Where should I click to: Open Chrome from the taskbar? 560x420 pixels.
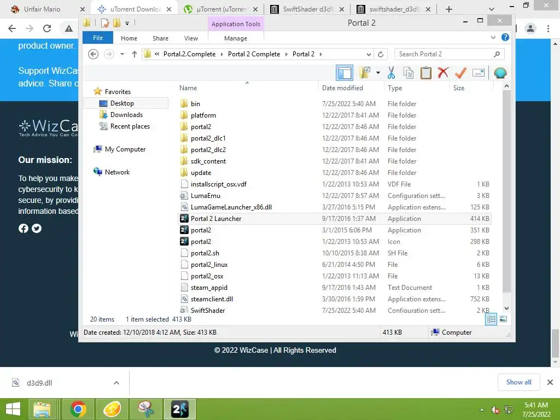click(78, 409)
